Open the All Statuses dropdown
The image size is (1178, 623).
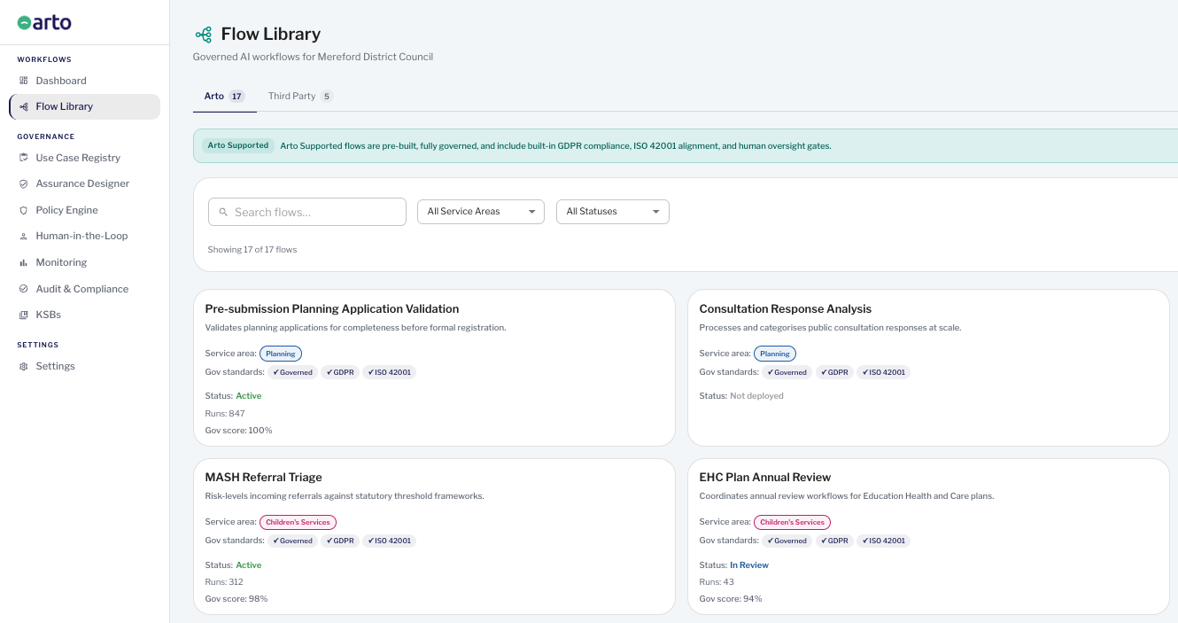point(613,212)
